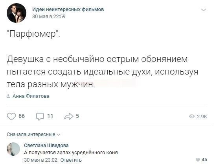Screen dimensions: 215x166
Task: Open Светлана Шведова's profile name link
Action: pyautogui.click(x=46, y=145)
